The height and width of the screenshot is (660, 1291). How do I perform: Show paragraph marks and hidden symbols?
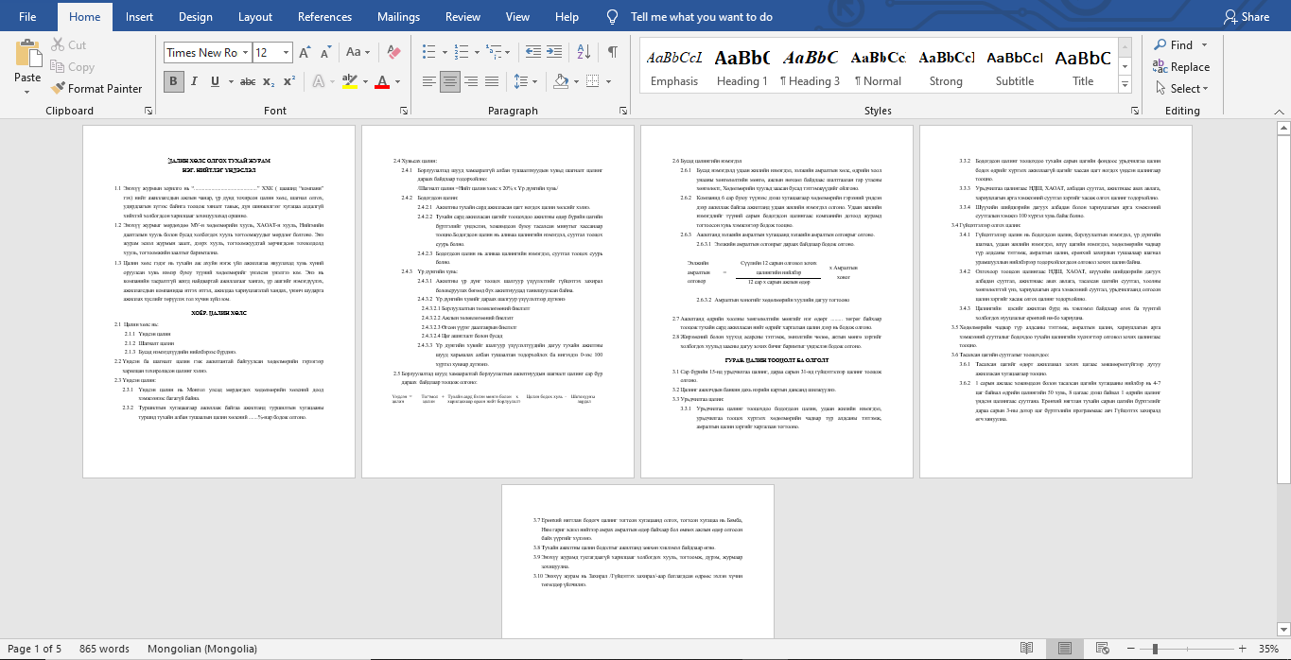(x=613, y=53)
